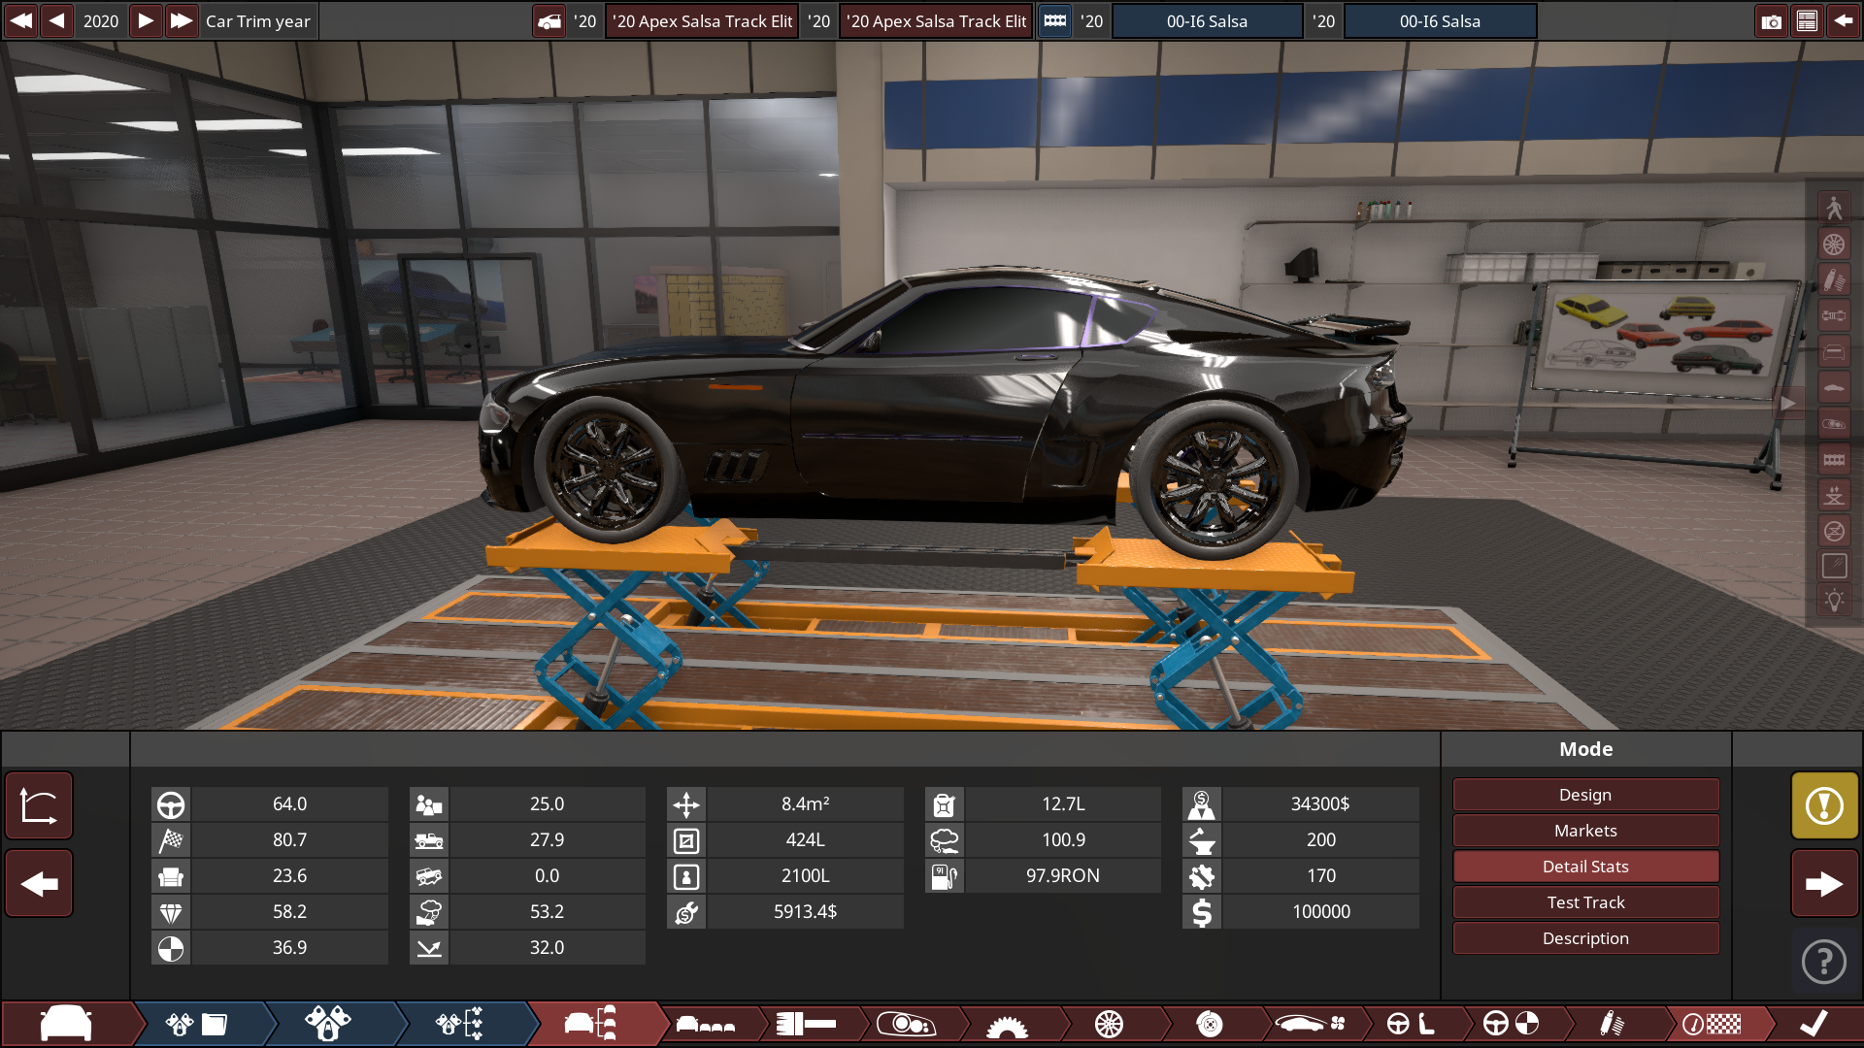This screenshot has height=1048, width=1864.
Task: Click the yellow warning exclamation button
Action: point(1824,805)
